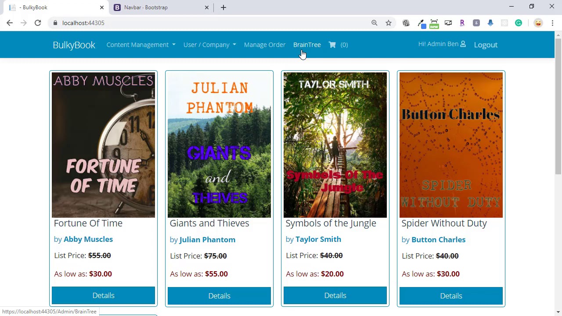The height and width of the screenshot is (316, 562).
Task: Open the gray S extension icon
Action: [476, 23]
